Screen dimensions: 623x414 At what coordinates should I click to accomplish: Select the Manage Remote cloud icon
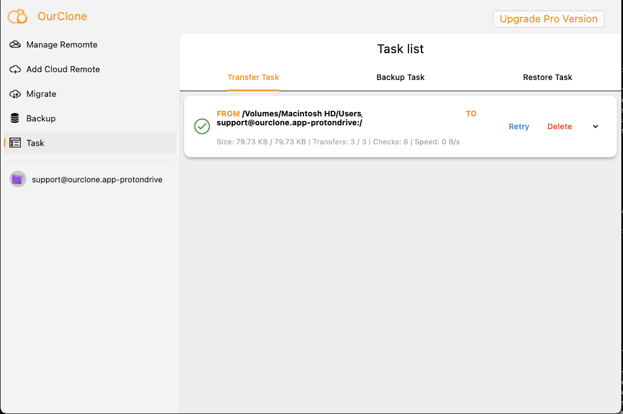pos(15,44)
